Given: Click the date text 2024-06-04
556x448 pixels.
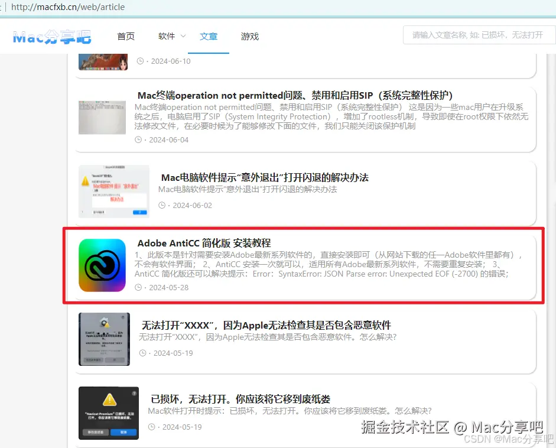Looking at the screenshot, I should 169,139.
